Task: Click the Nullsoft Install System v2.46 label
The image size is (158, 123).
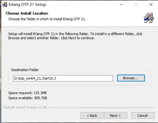Action: coord(25,107)
